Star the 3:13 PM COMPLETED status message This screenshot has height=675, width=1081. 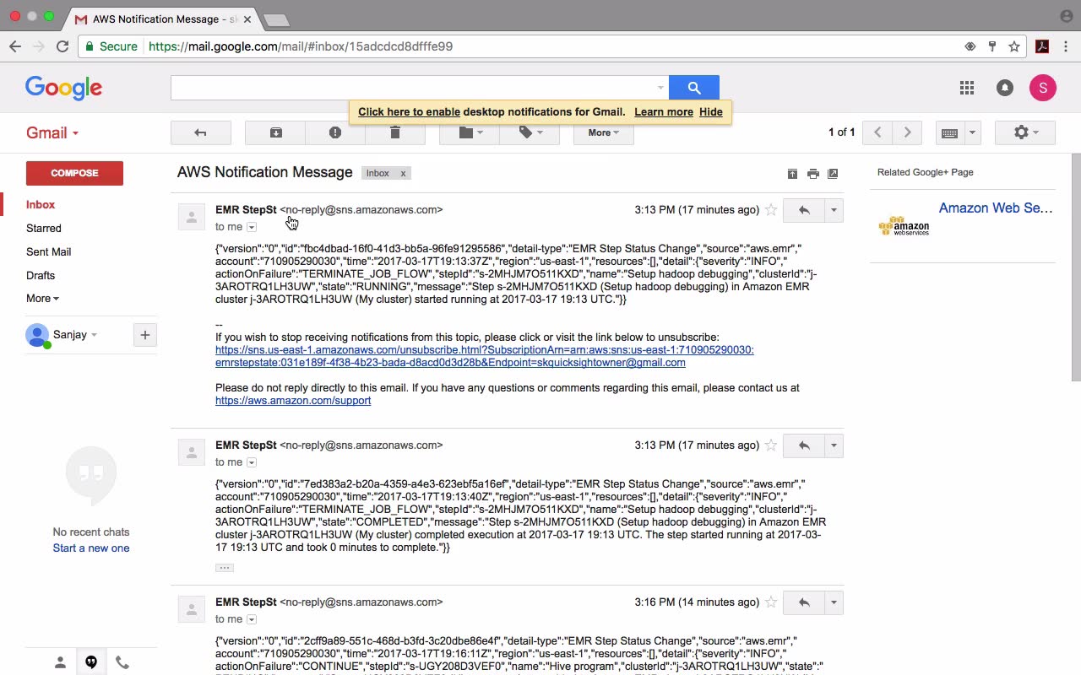[x=771, y=445]
